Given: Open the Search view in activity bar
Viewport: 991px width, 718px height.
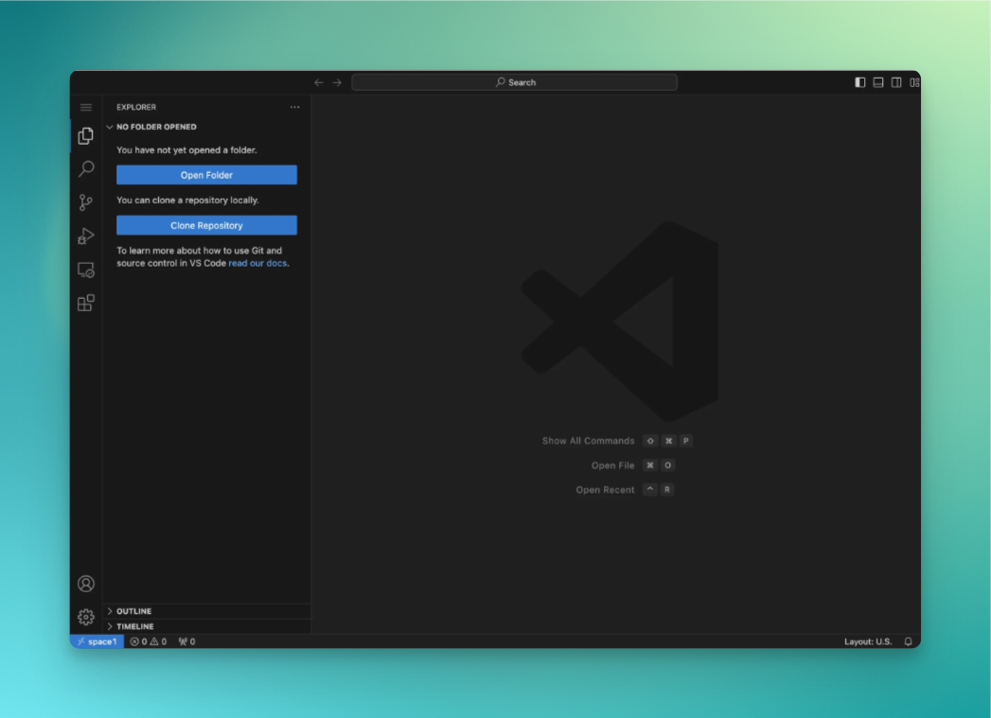Looking at the screenshot, I should click(x=86, y=168).
